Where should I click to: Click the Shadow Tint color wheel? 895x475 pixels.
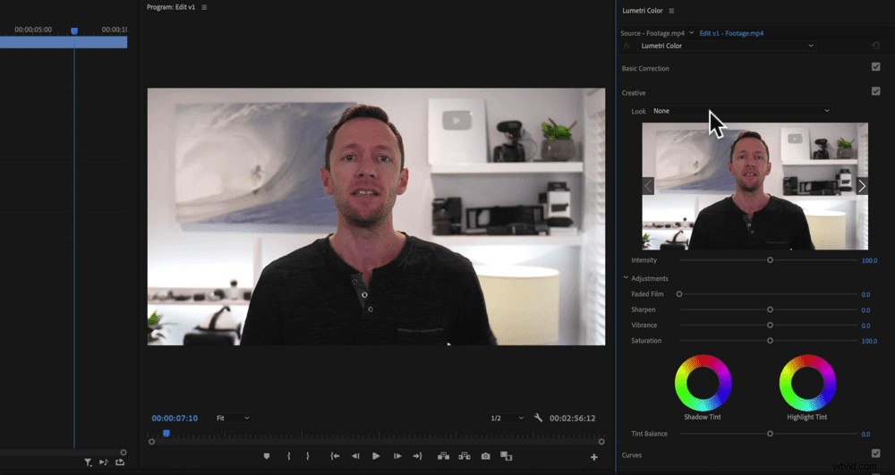pyautogui.click(x=703, y=383)
